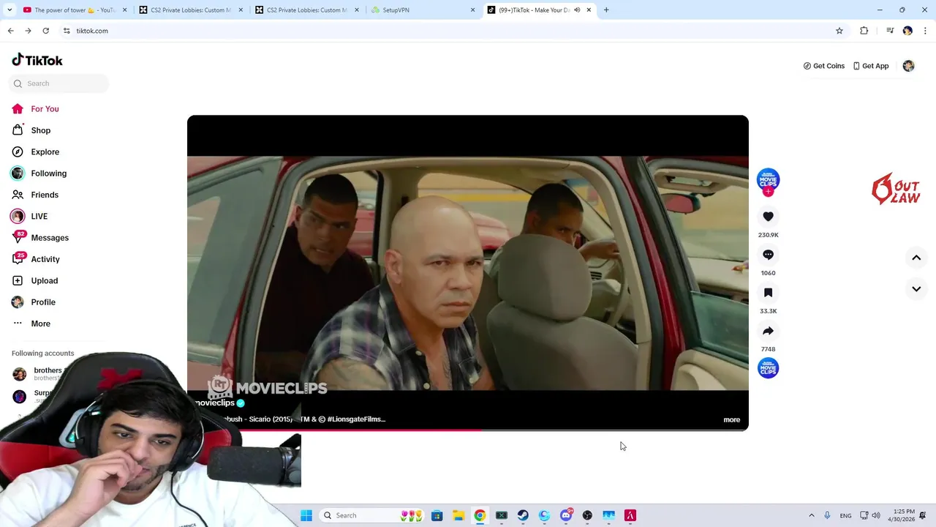The height and width of the screenshot is (527, 936).
Task: Seek on the video progress bar
Action: click(x=468, y=430)
